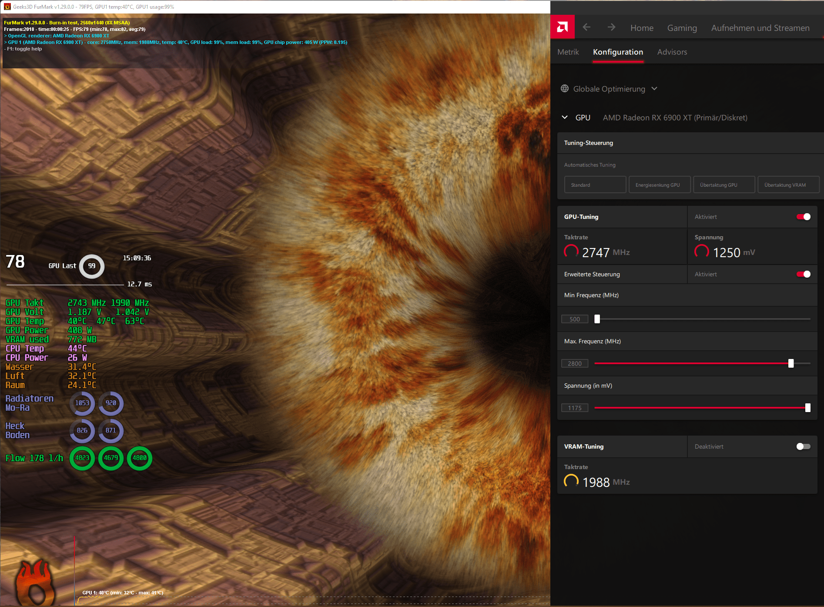Click the CPU Temp 44°C reading
Image resolution: width=824 pixels, height=607 pixels.
click(x=77, y=349)
